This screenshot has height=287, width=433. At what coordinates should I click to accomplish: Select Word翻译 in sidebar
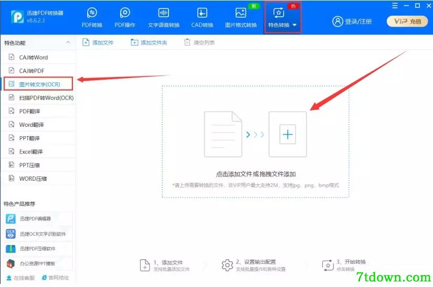click(x=39, y=125)
